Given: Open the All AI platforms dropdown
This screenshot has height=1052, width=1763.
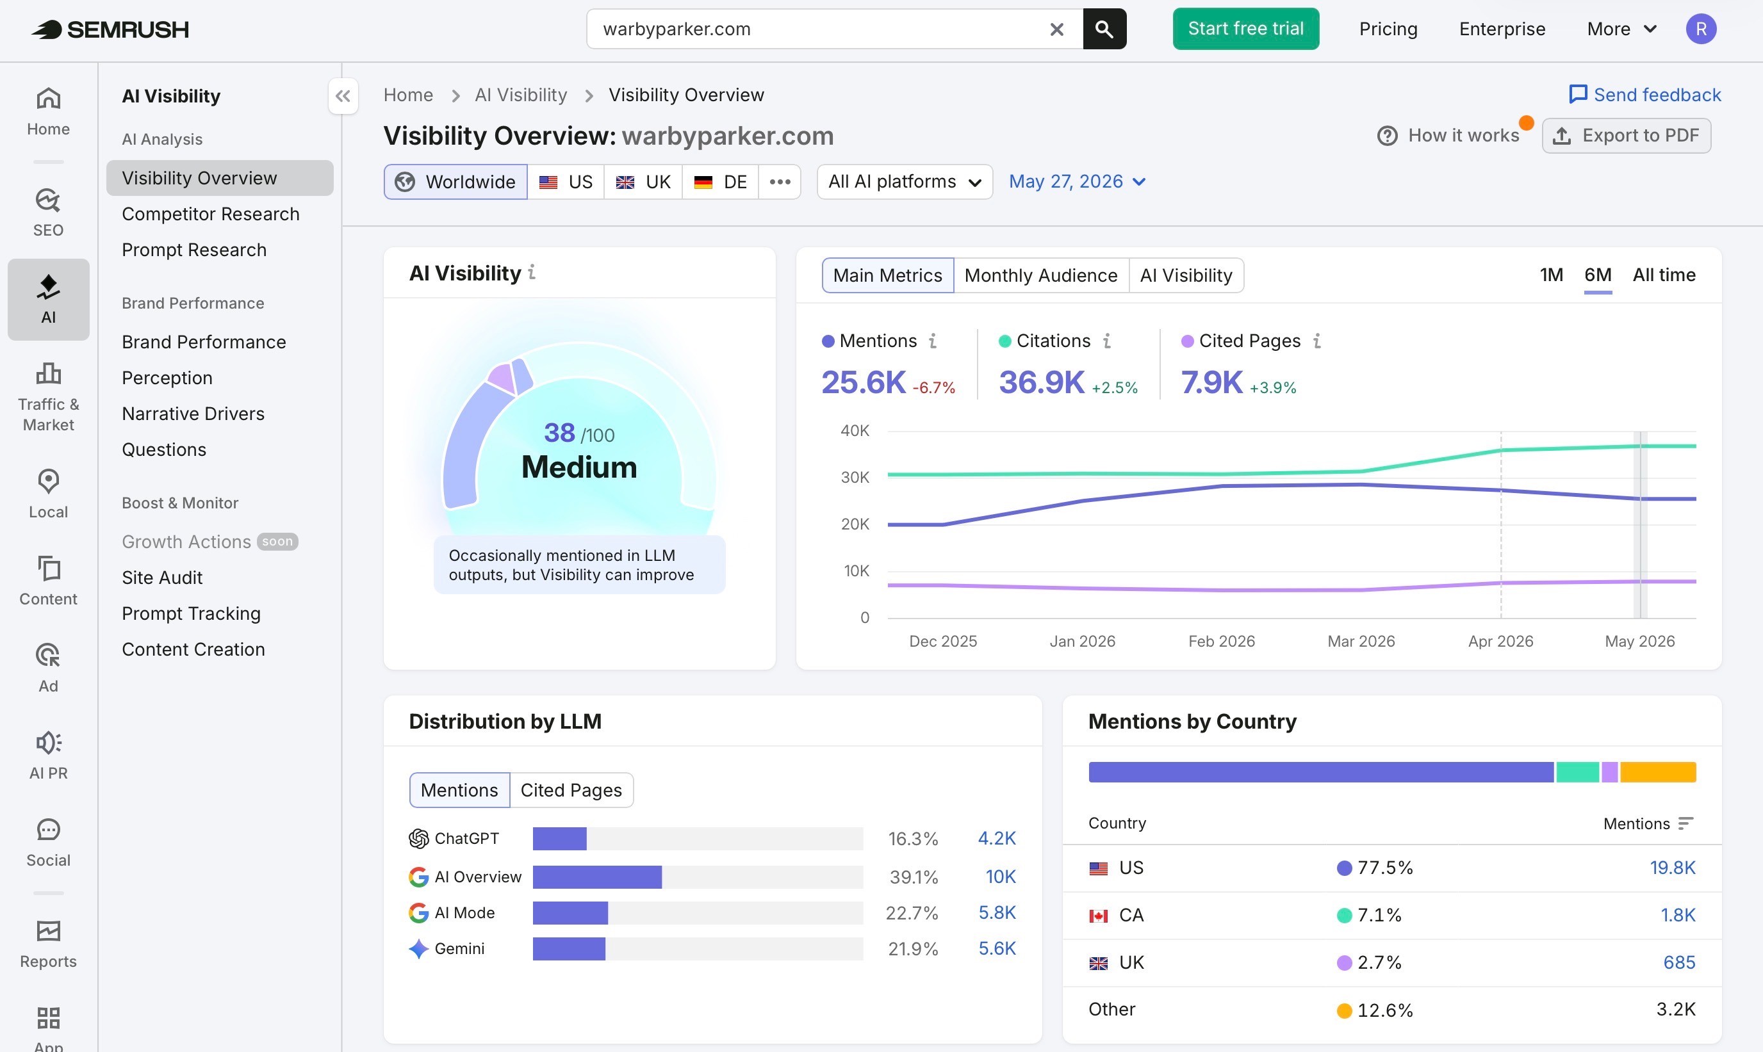Looking at the screenshot, I should click(904, 181).
